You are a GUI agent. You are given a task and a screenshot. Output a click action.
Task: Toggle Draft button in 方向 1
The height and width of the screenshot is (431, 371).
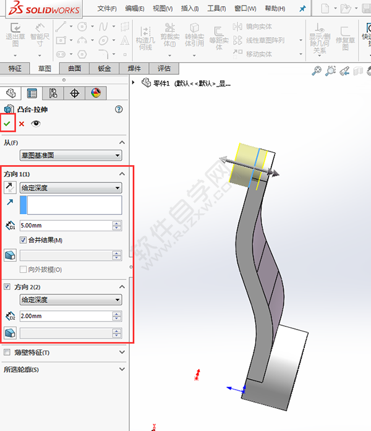click(x=10, y=255)
